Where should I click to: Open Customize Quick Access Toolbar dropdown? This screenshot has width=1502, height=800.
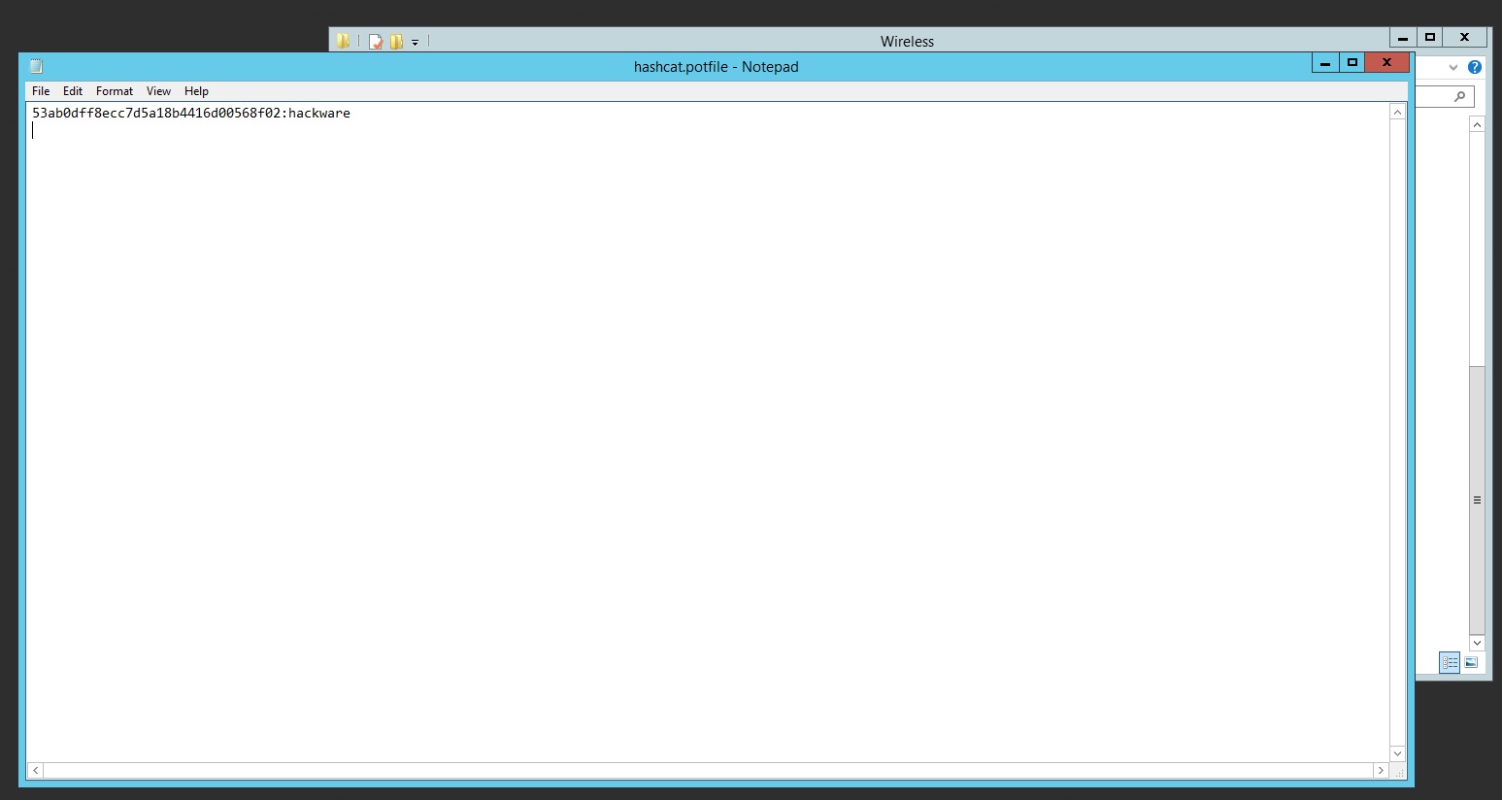(x=415, y=43)
